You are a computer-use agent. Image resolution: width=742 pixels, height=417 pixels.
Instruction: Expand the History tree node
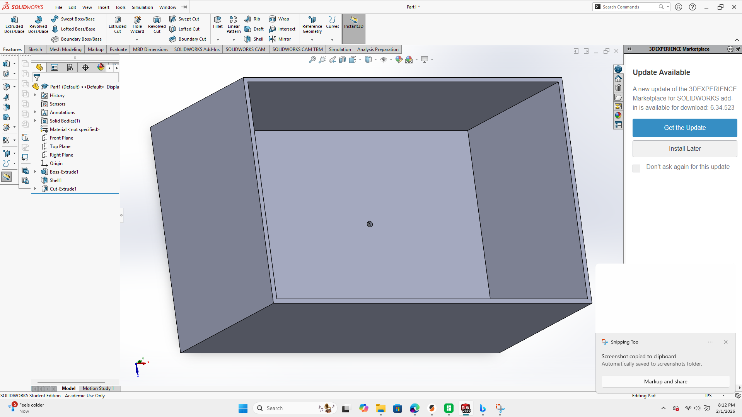coord(35,95)
